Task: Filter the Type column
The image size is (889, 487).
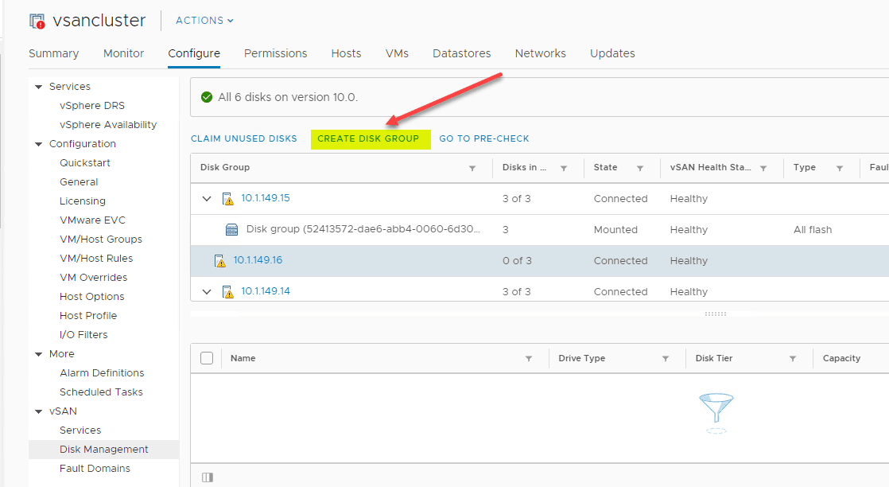Action: pyautogui.click(x=840, y=168)
